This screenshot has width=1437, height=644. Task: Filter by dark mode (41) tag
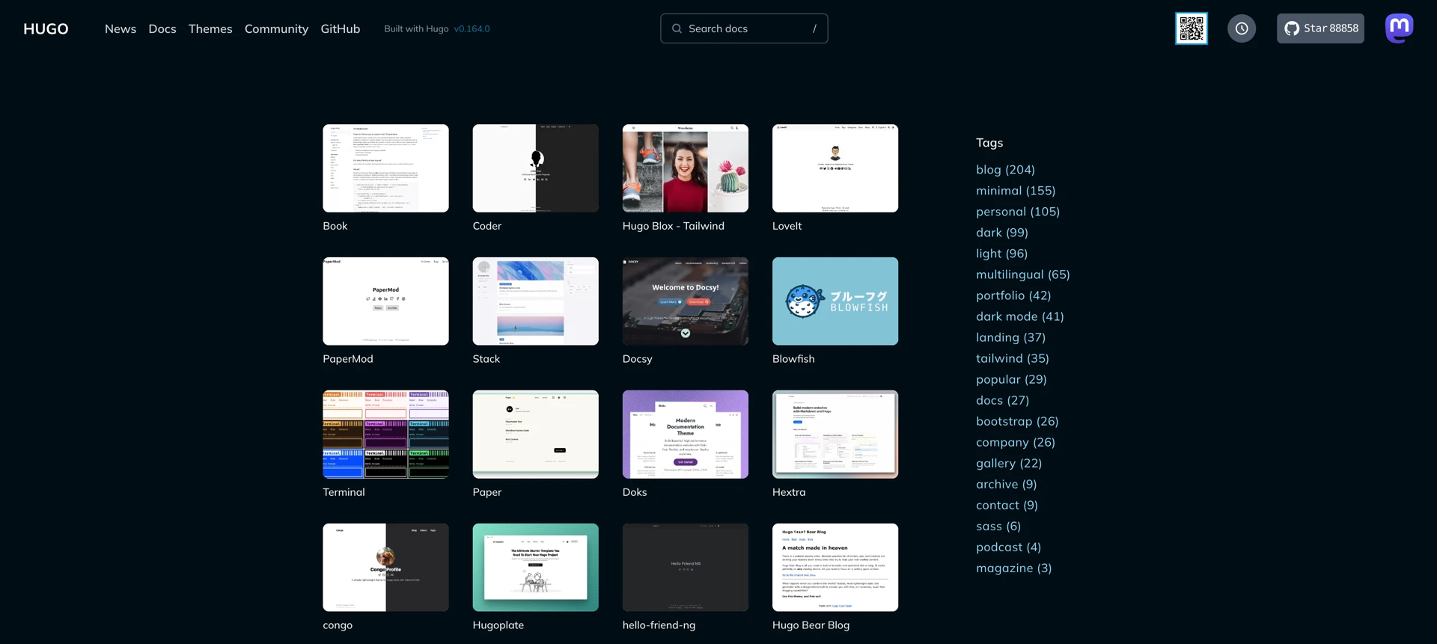click(x=1020, y=316)
